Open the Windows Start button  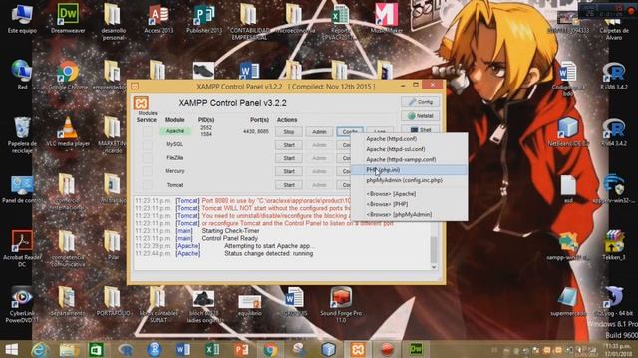click(x=11, y=349)
